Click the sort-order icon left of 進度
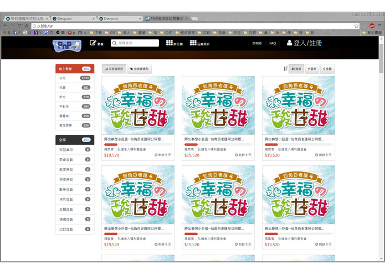 click(x=285, y=69)
